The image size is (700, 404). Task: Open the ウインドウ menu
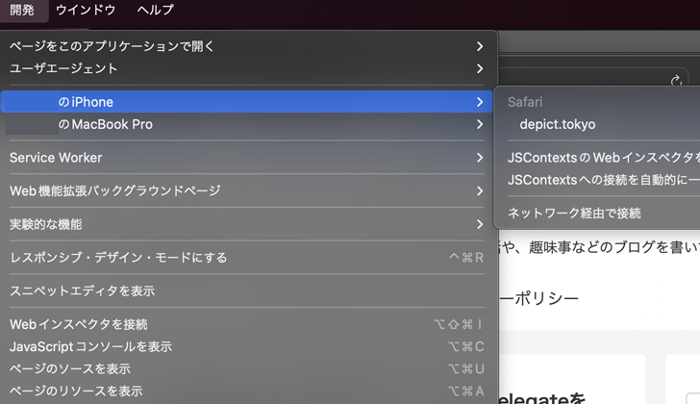click(x=86, y=10)
